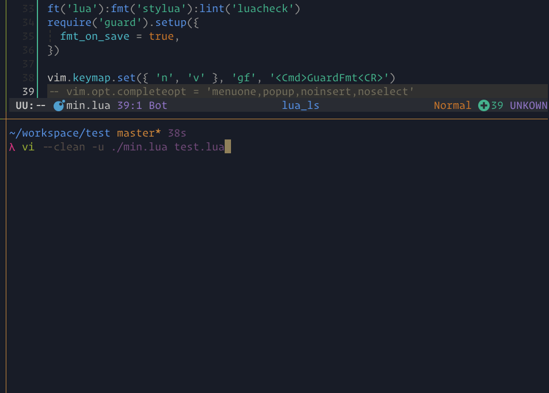Click the Lua filetype icon beside min.lua
This screenshot has height=393, width=549.
pyautogui.click(x=58, y=105)
